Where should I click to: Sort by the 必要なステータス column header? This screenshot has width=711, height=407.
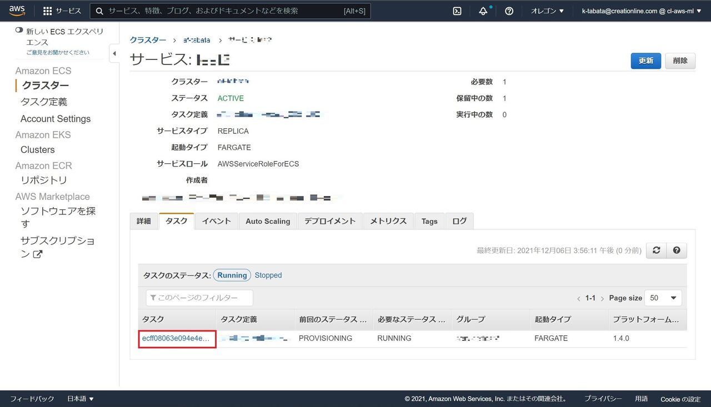click(412, 320)
